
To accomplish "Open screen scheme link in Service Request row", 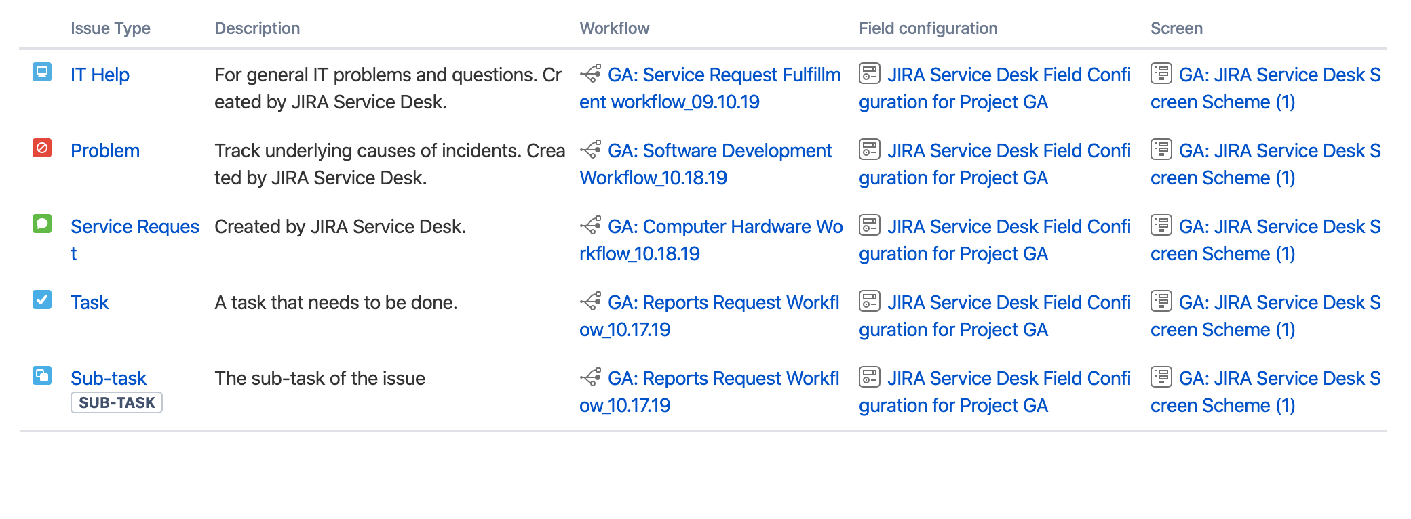I will pos(1266,240).
